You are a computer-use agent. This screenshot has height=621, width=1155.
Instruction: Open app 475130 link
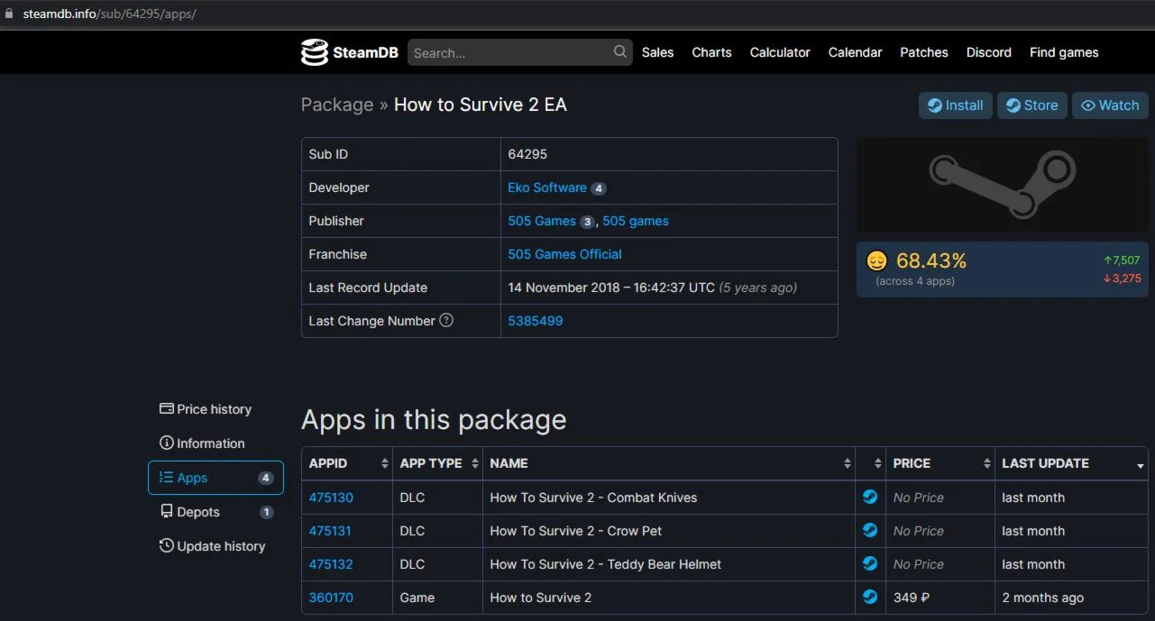331,498
